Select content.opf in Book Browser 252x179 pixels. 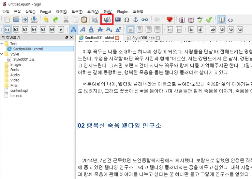[19, 90]
